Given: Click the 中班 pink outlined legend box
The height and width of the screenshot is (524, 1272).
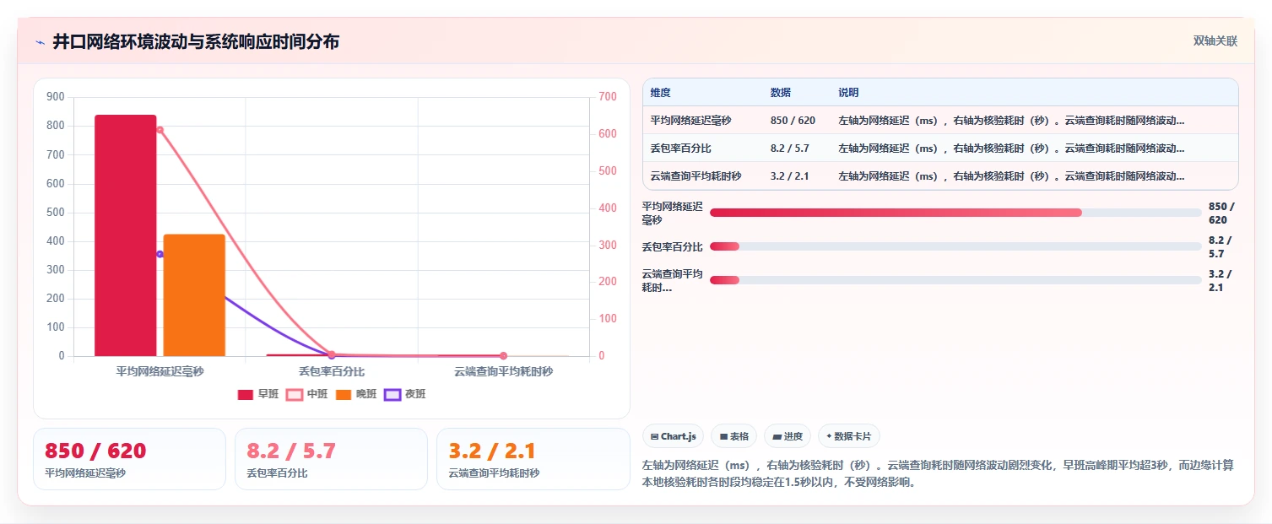Looking at the screenshot, I should [295, 394].
